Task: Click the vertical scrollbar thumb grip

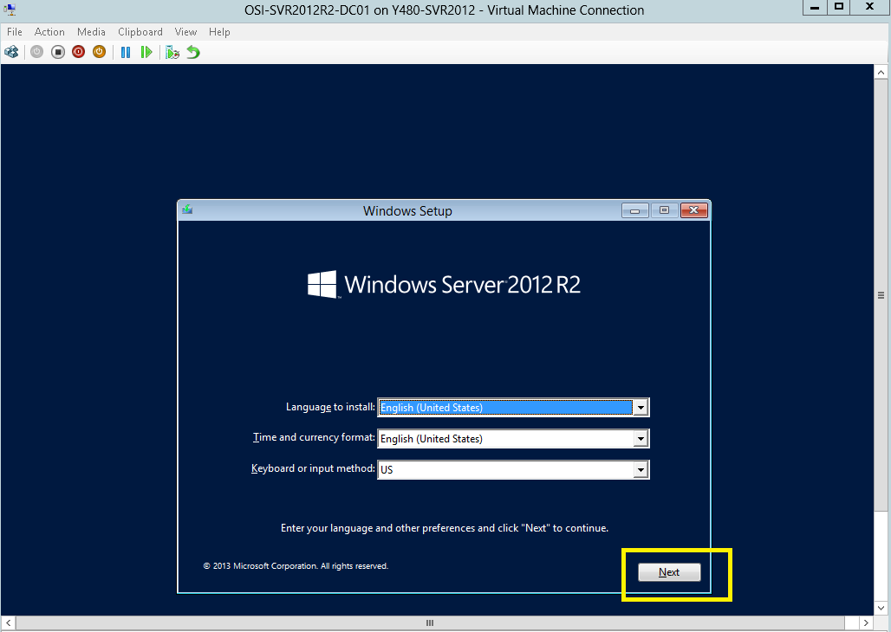Action: pos(881,295)
